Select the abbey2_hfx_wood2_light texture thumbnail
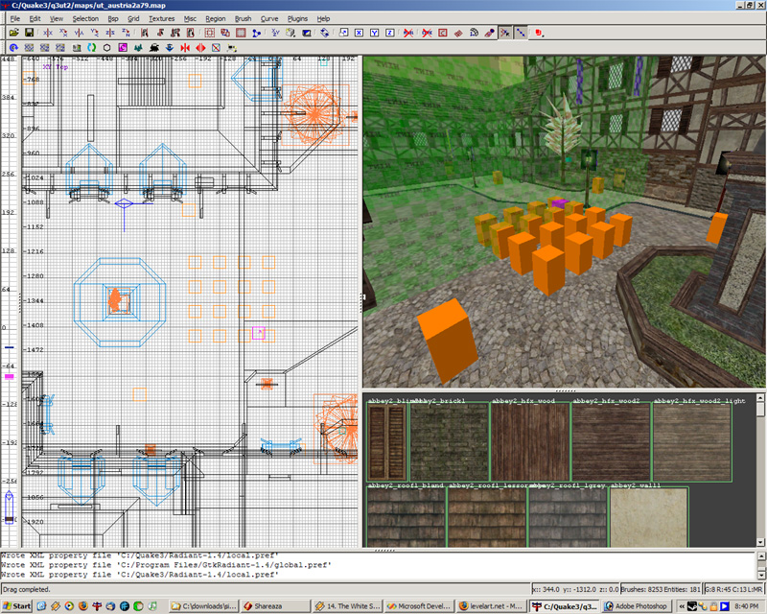Screen dimensions: 767x614 (x=692, y=442)
